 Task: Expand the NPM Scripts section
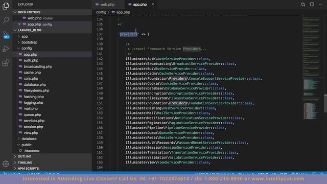tap(52, 168)
